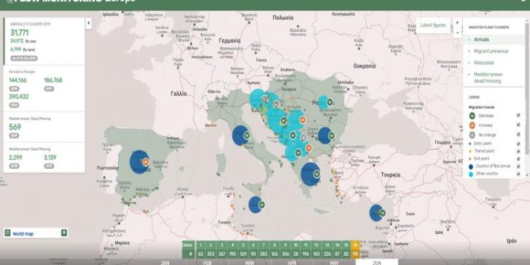Toggle the Increase trend checkbox
The width and height of the screenshot is (530, 265).
click(519, 125)
